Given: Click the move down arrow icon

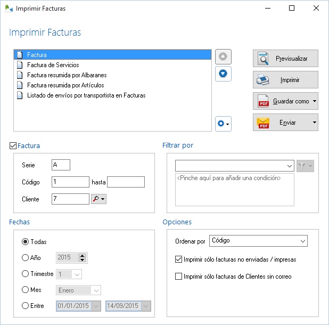Looking at the screenshot, I should tap(223, 73).
